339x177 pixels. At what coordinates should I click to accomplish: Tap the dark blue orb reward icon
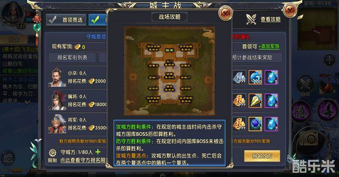click(x=256, y=124)
